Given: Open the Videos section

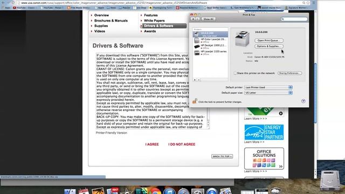Looking at the screenshot, I should click(x=99, y=31).
